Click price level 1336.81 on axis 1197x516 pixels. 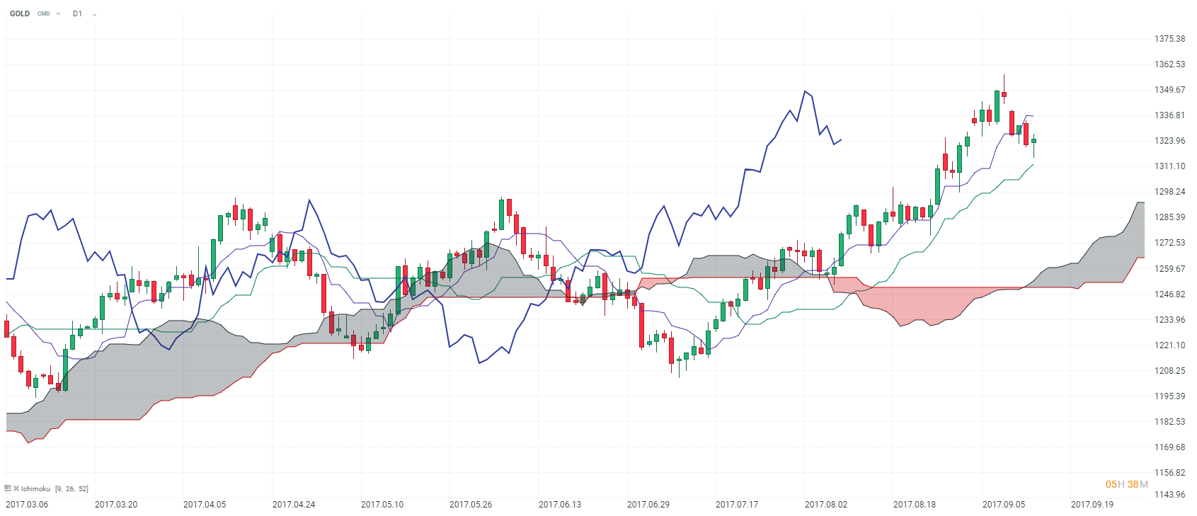pyautogui.click(x=1169, y=115)
